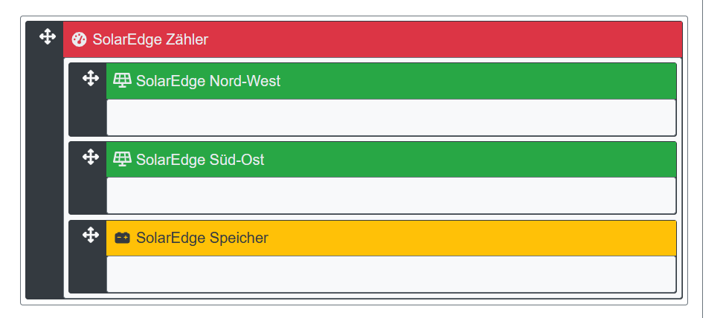Screen dimensions: 726x318
Task: Click blank space in the yellow Speicher header
Action: pyautogui.click(x=476, y=238)
